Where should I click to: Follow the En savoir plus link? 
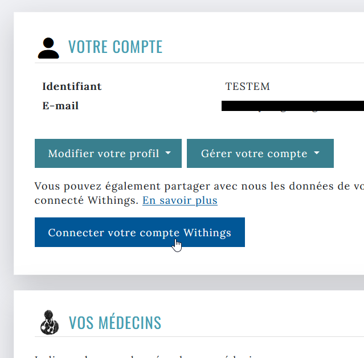[179, 201]
